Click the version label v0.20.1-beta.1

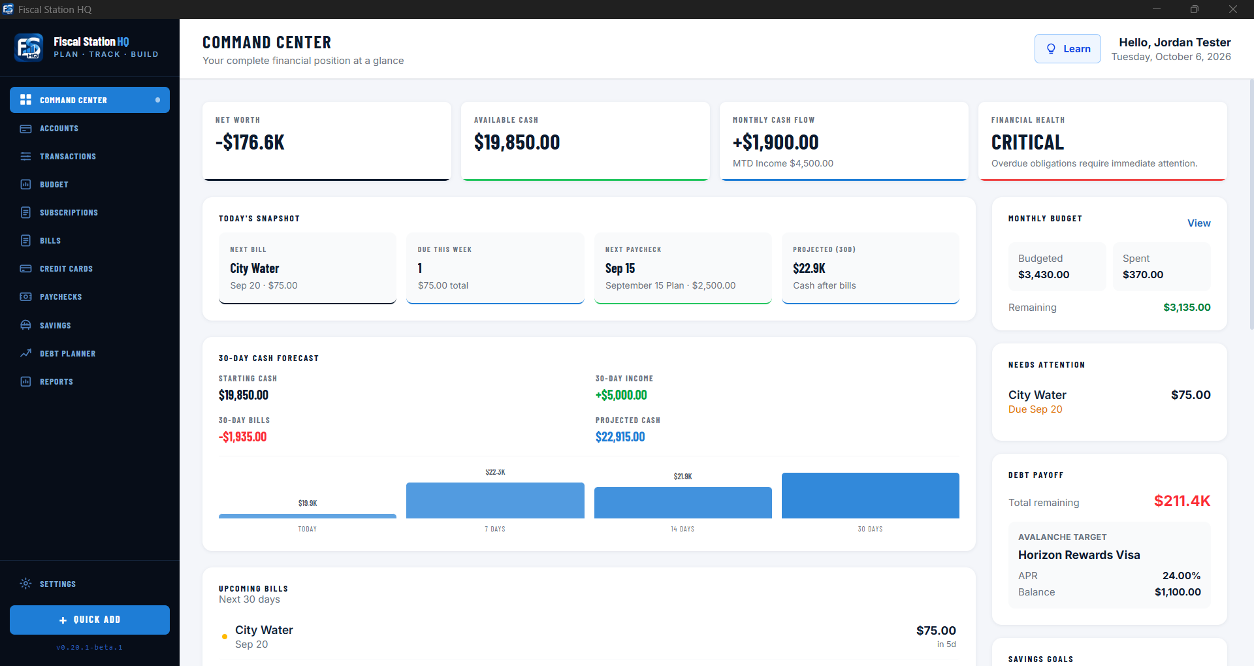[89, 648]
